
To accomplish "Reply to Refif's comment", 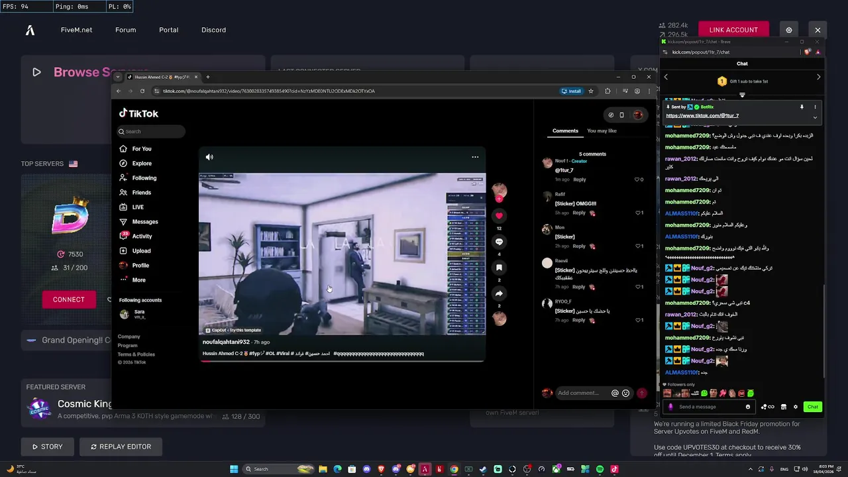I will tap(579, 213).
